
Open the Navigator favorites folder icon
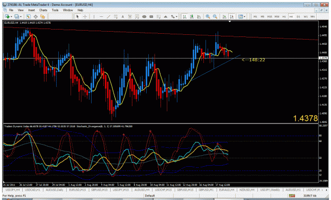coord(43,16)
